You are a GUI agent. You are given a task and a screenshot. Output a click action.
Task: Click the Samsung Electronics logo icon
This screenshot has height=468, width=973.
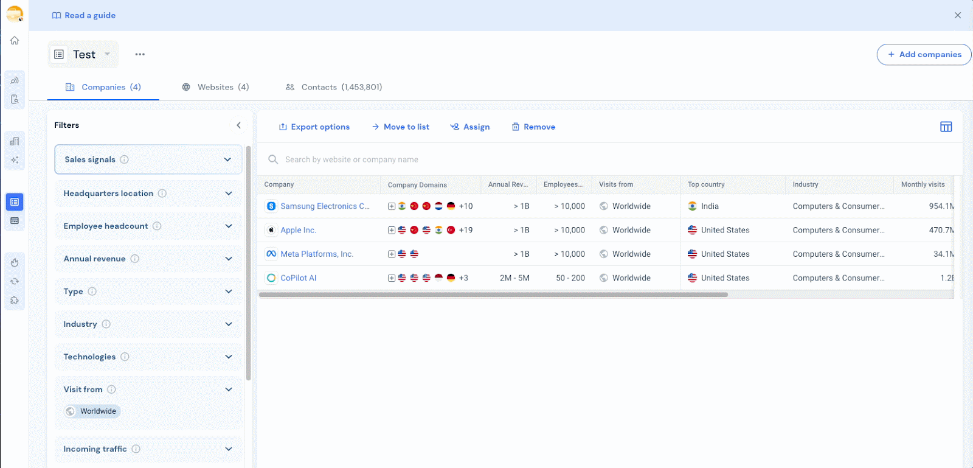[271, 206]
